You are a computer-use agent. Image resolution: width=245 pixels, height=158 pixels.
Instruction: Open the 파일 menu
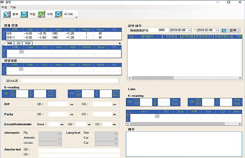(x=4, y=7)
